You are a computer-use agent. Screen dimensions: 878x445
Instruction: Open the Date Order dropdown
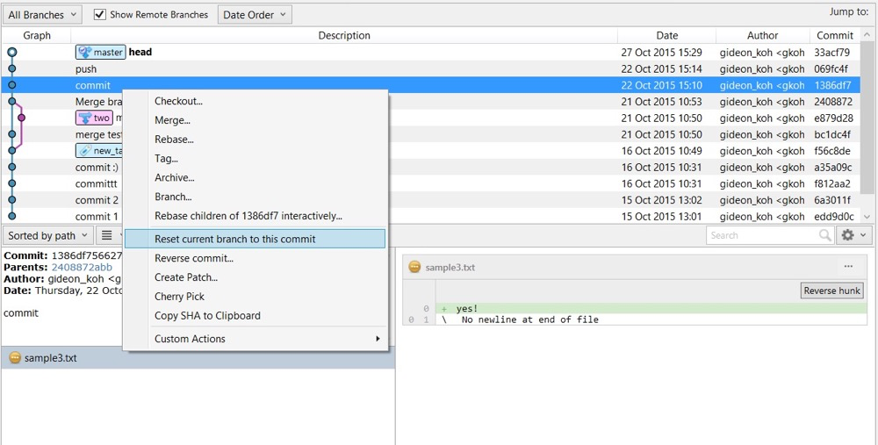pyautogui.click(x=255, y=15)
